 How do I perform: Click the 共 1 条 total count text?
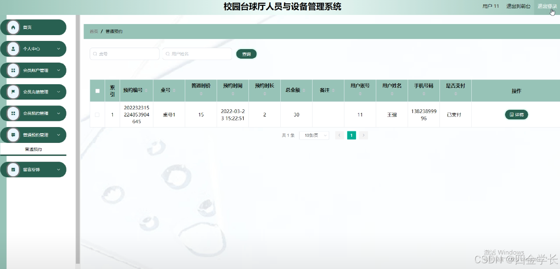288,135
